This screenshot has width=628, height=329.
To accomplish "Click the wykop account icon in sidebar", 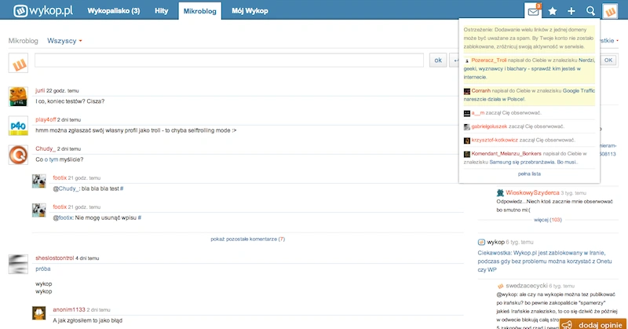I will pos(481,242).
